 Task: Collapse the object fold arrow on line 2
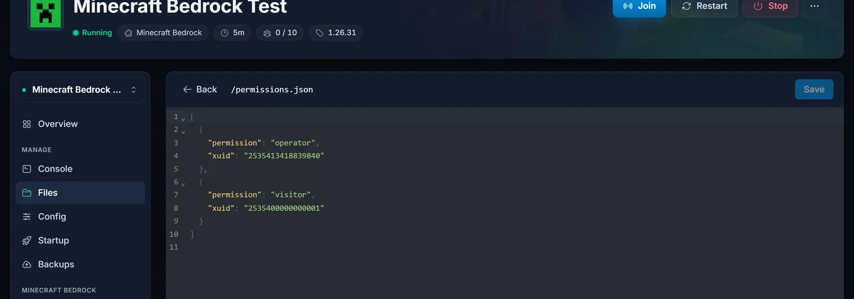click(x=183, y=131)
